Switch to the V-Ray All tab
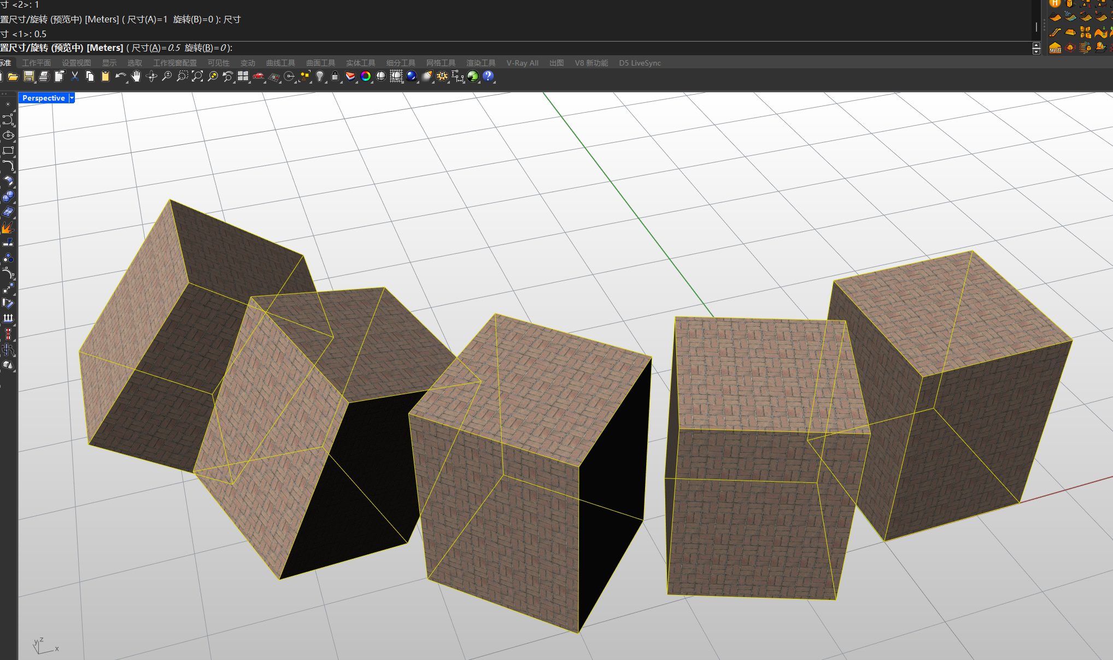 (x=522, y=63)
